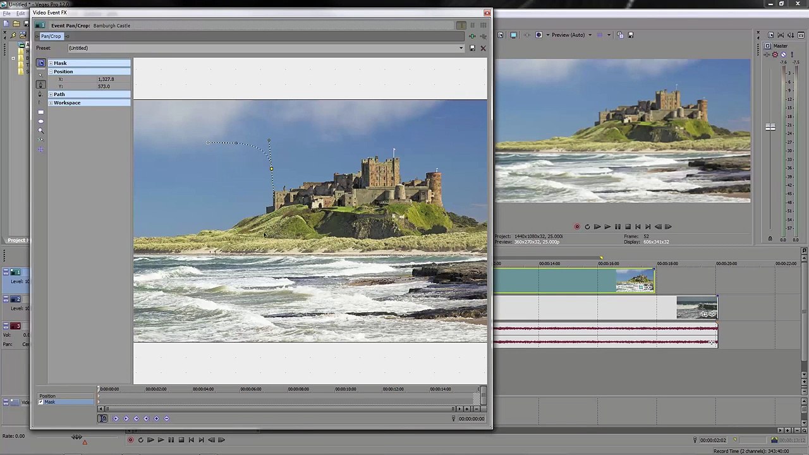Open Video Output FX in preview toolbar
Image resolution: width=809 pixels, height=455 pixels.
527,35
